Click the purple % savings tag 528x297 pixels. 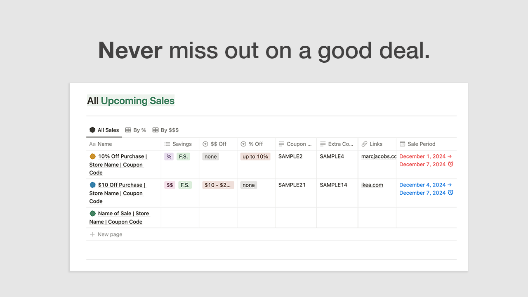169,156
